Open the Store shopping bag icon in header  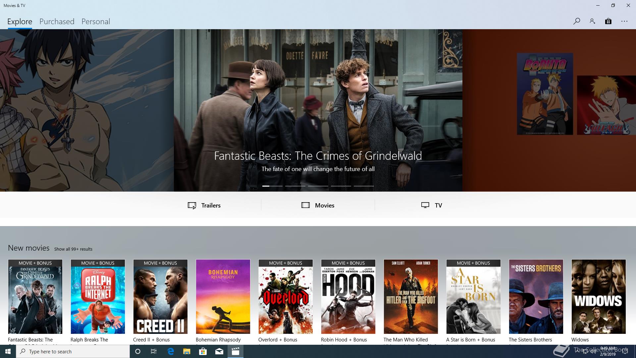608,21
